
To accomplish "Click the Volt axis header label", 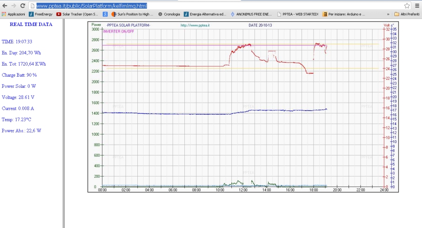I will click(387, 25).
